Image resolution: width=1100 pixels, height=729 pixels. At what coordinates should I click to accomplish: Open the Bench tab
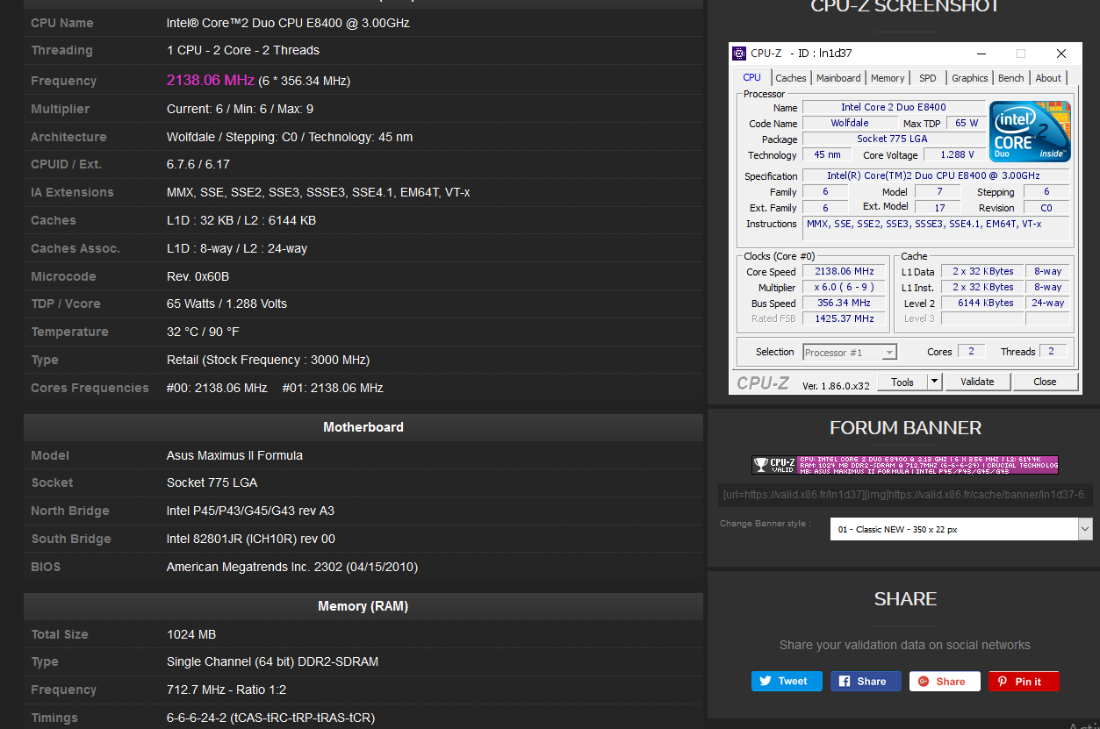click(1010, 78)
